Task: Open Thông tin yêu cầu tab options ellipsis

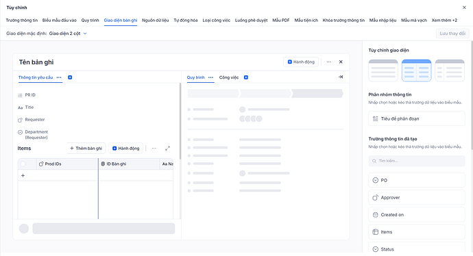Action: [59, 77]
